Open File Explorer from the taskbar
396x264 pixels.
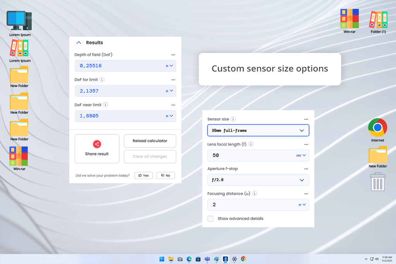tap(171, 259)
